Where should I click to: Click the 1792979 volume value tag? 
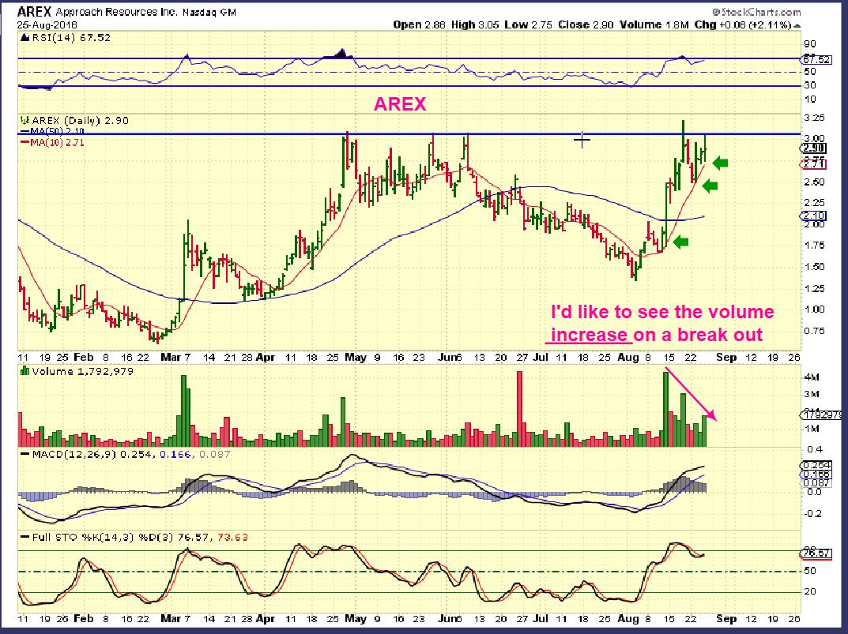pyautogui.click(x=821, y=415)
